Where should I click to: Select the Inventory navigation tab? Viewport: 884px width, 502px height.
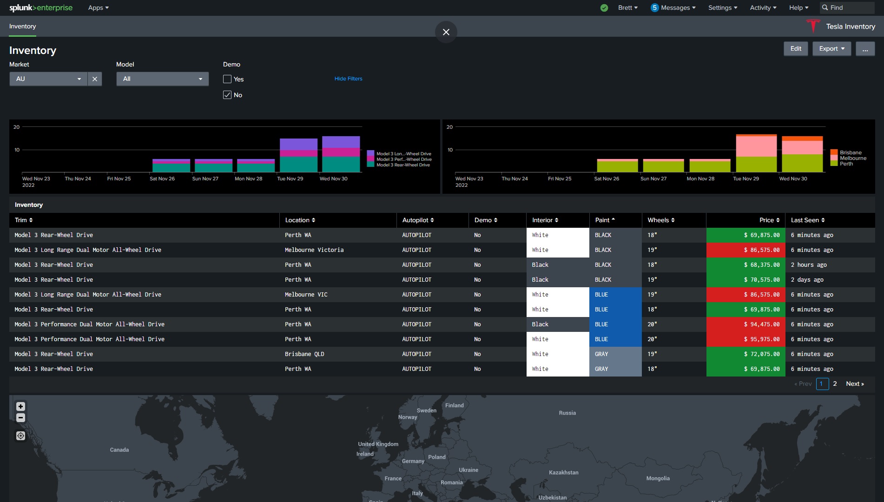pos(22,26)
